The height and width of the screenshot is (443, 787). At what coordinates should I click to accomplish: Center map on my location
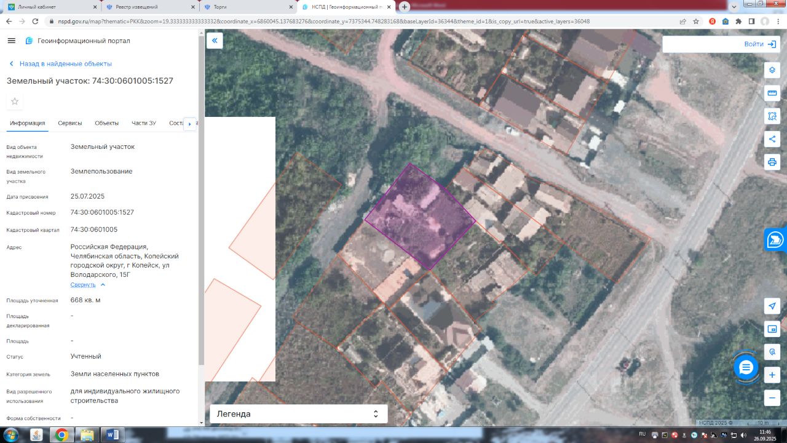(x=772, y=306)
